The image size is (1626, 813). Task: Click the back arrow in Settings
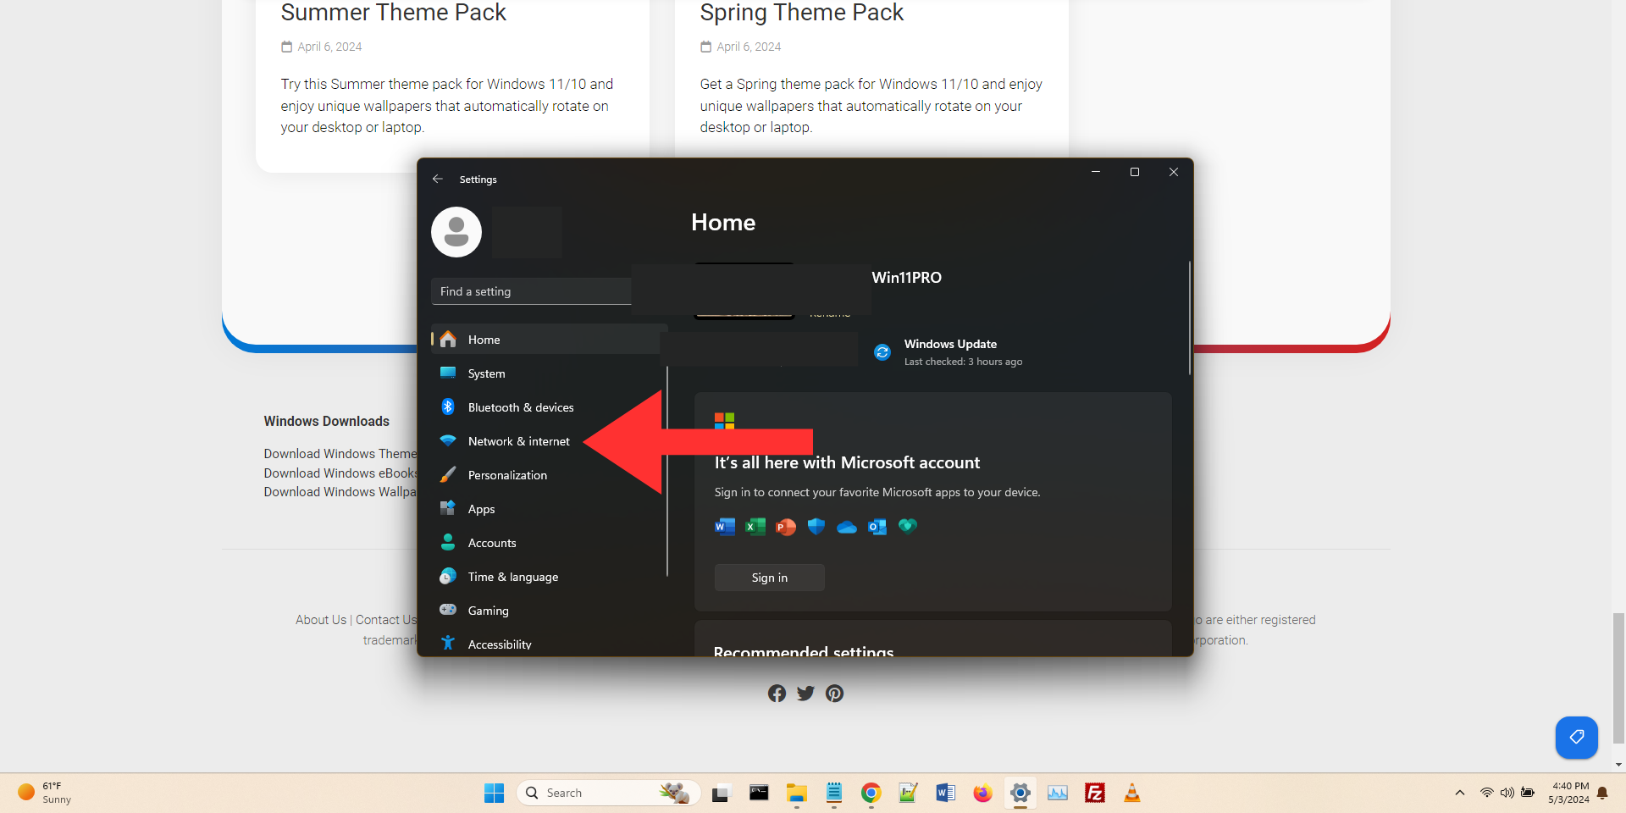coord(438,179)
